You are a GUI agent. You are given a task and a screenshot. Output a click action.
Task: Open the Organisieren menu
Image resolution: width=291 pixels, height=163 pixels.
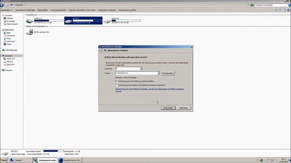(x=7, y=10)
